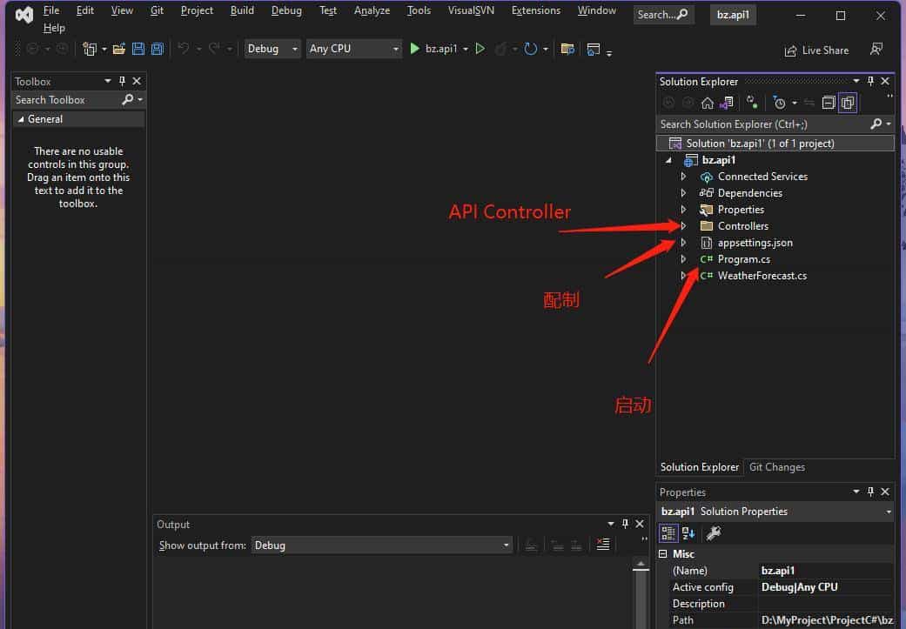This screenshot has width=906, height=629.
Task: Click the Save toolbar icon
Action: [138, 49]
